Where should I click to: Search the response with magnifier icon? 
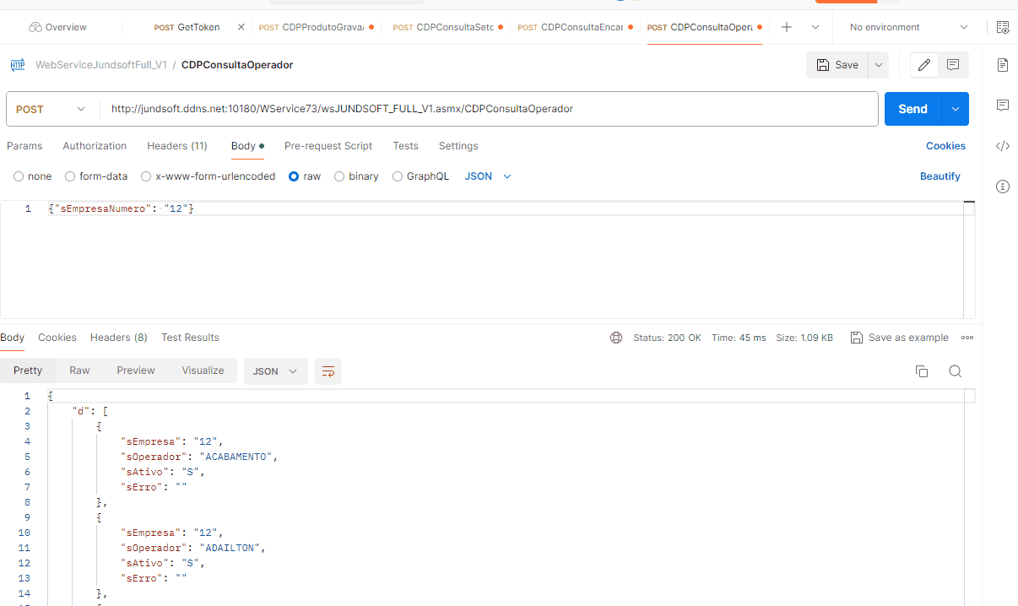pos(955,371)
